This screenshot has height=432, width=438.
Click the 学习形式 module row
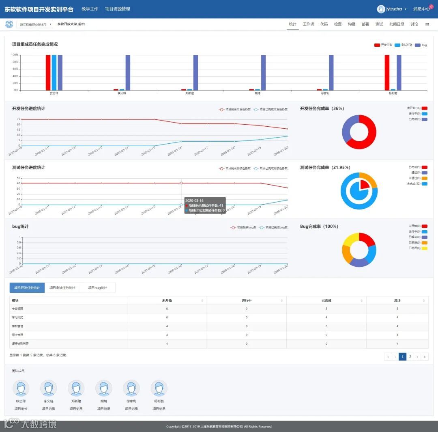(219, 318)
